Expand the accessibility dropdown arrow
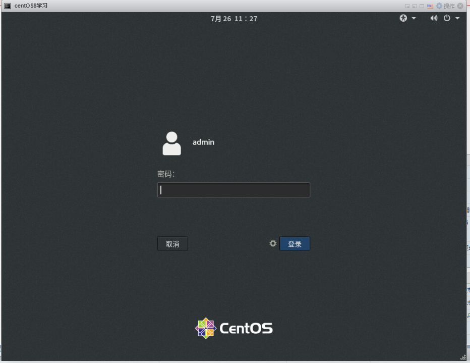Viewport: 470px width, 363px height. (x=414, y=18)
